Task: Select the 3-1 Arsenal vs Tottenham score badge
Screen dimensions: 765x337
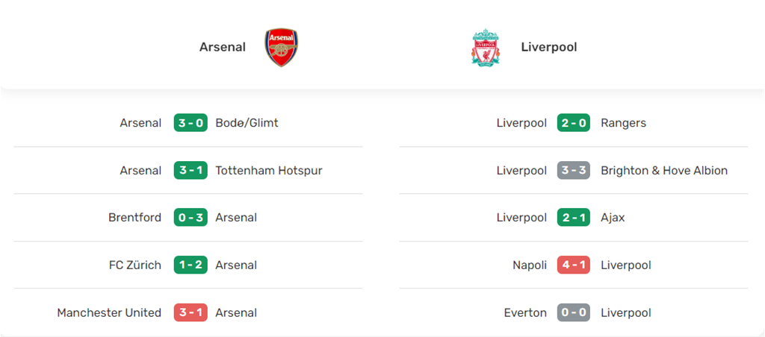Action: click(191, 171)
